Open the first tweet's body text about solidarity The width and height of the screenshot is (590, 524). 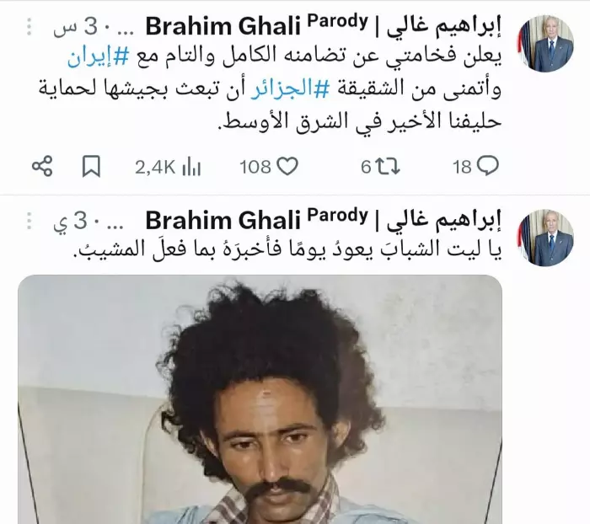(x=271, y=89)
